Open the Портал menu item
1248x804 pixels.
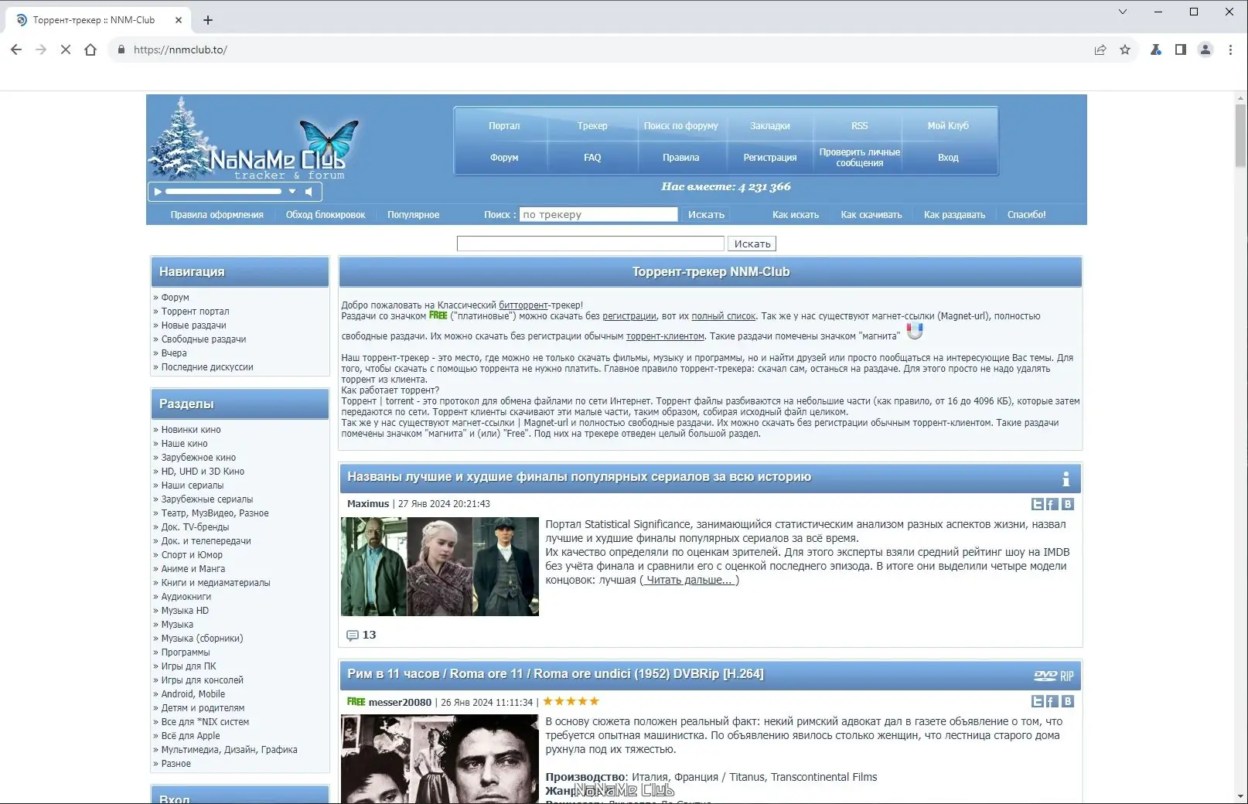click(x=504, y=126)
